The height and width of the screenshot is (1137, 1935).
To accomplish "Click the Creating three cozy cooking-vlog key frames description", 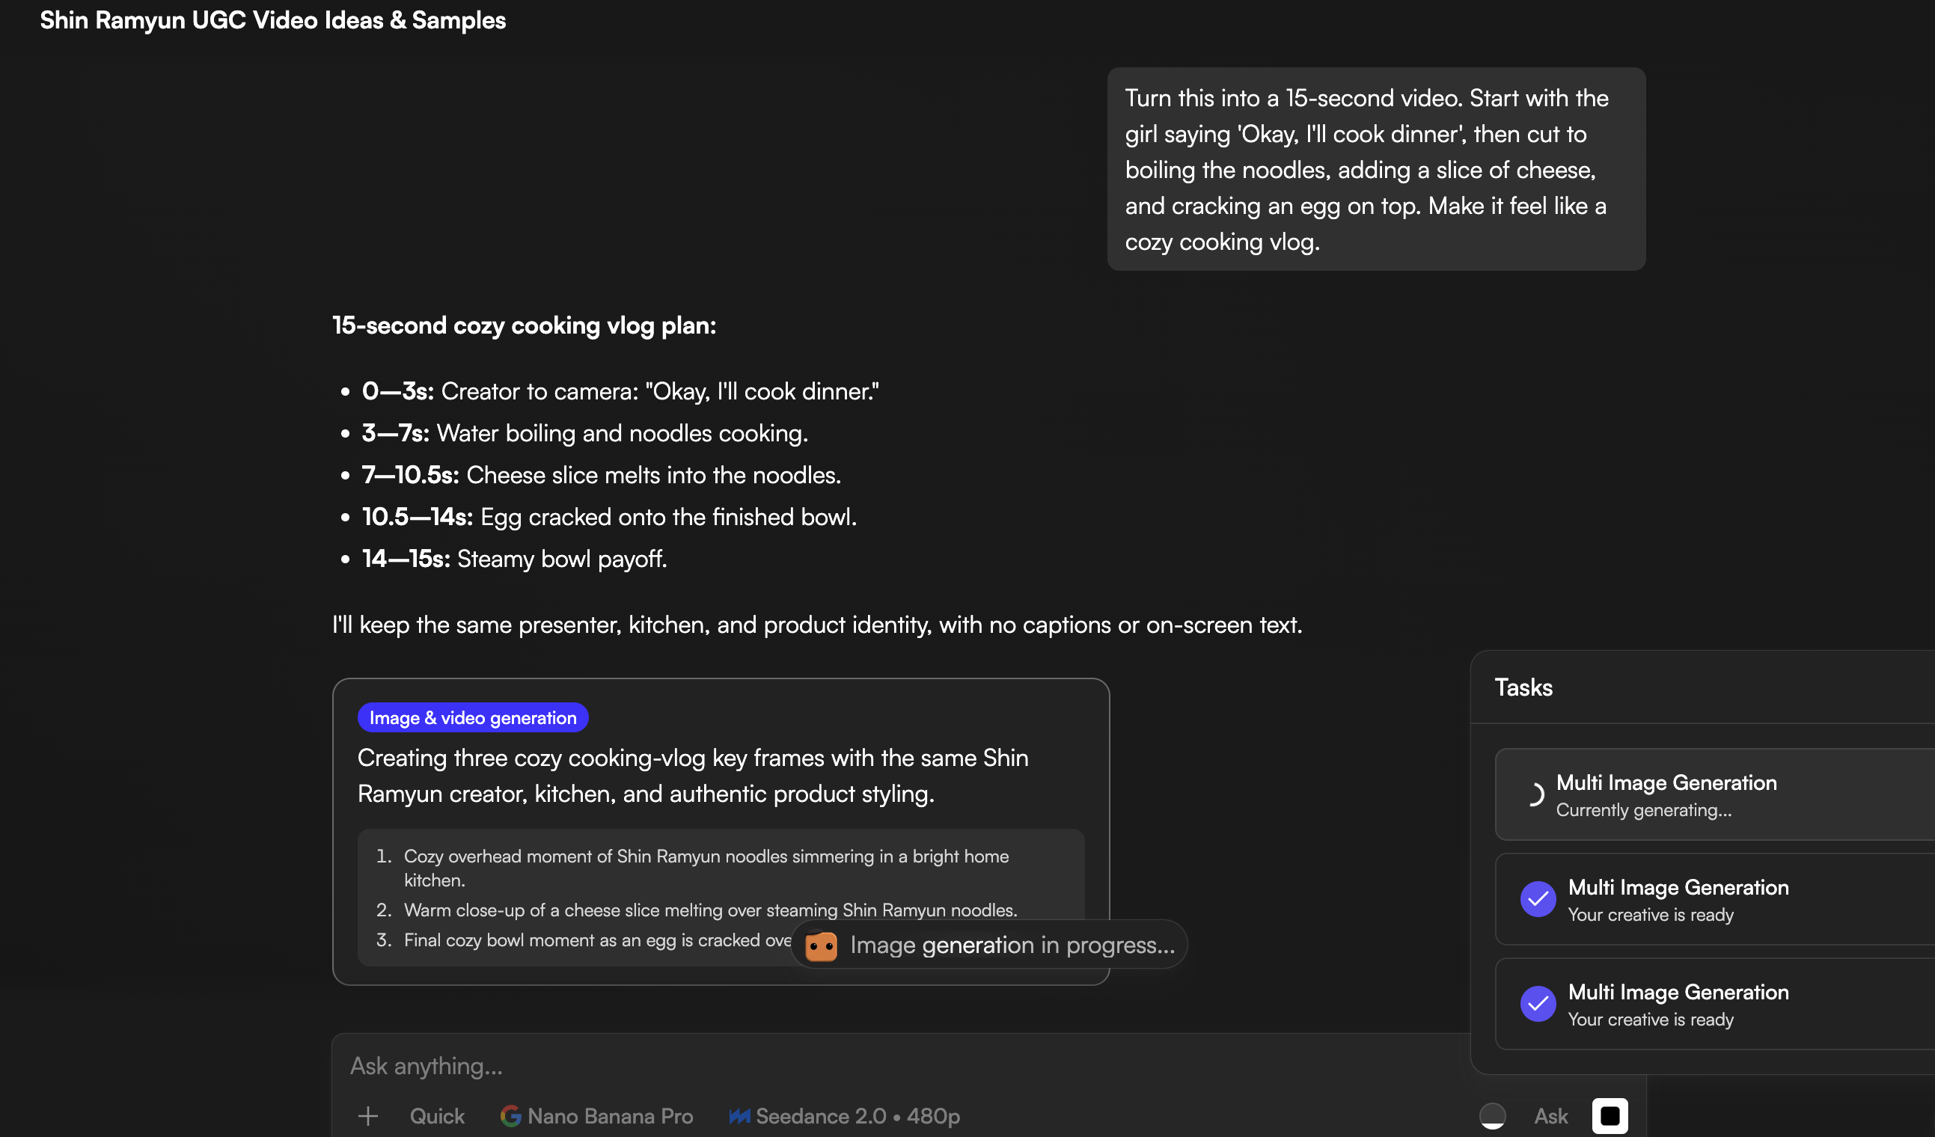I will click(694, 776).
